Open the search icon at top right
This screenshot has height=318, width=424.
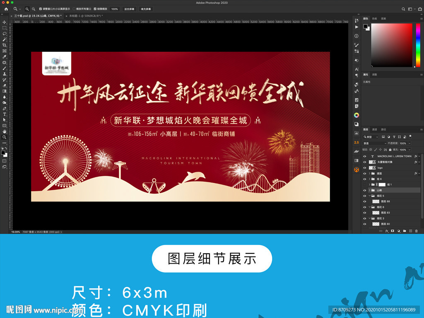coord(403,9)
